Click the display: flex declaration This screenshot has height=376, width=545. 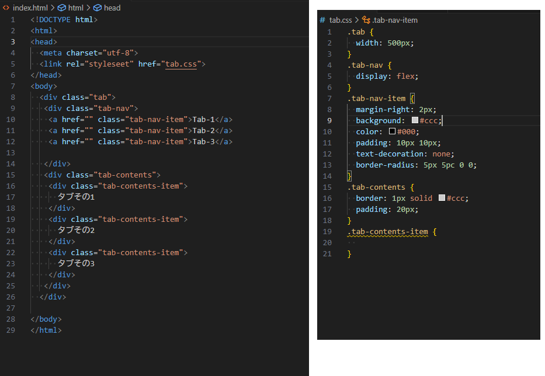point(387,76)
